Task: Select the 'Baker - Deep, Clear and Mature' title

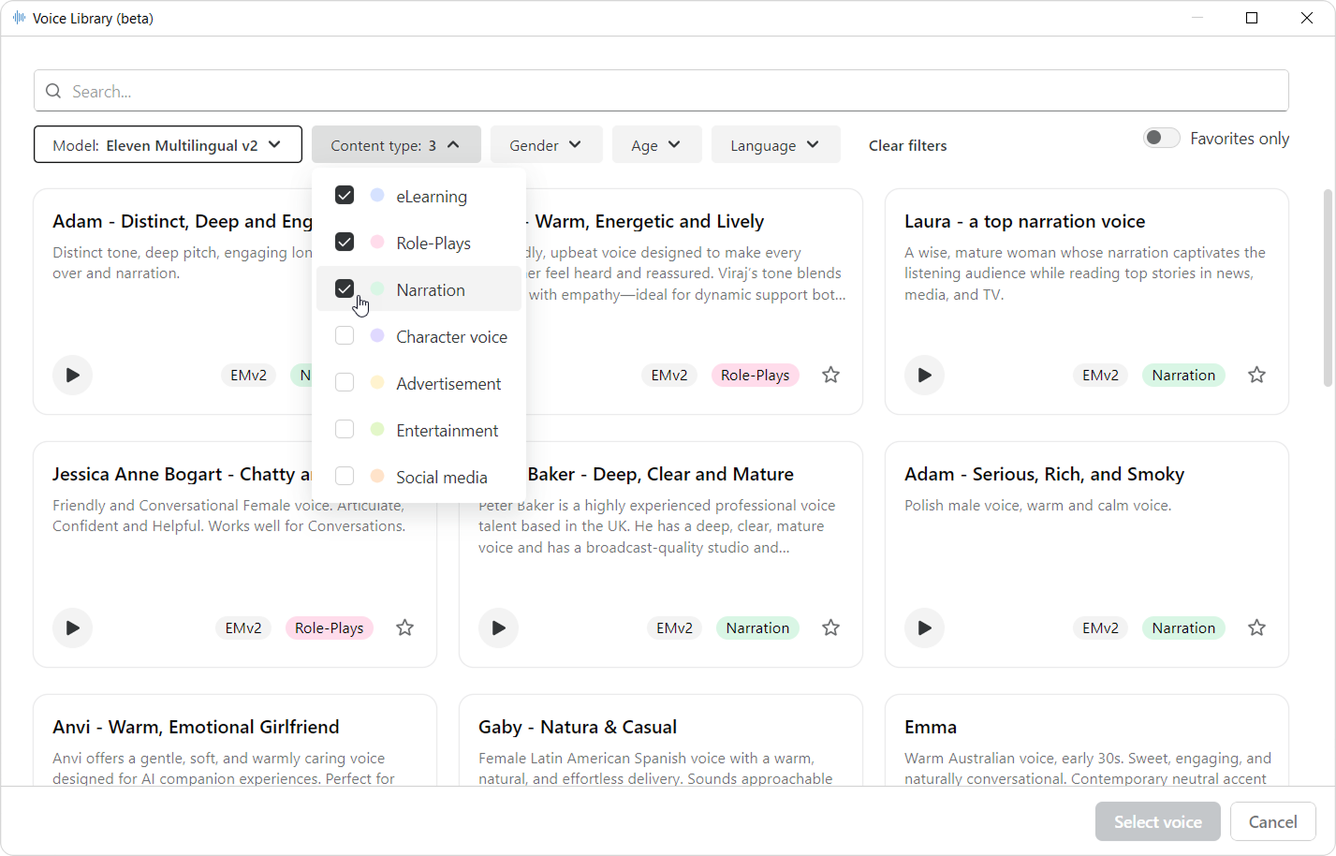Action: tap(661, 474)
